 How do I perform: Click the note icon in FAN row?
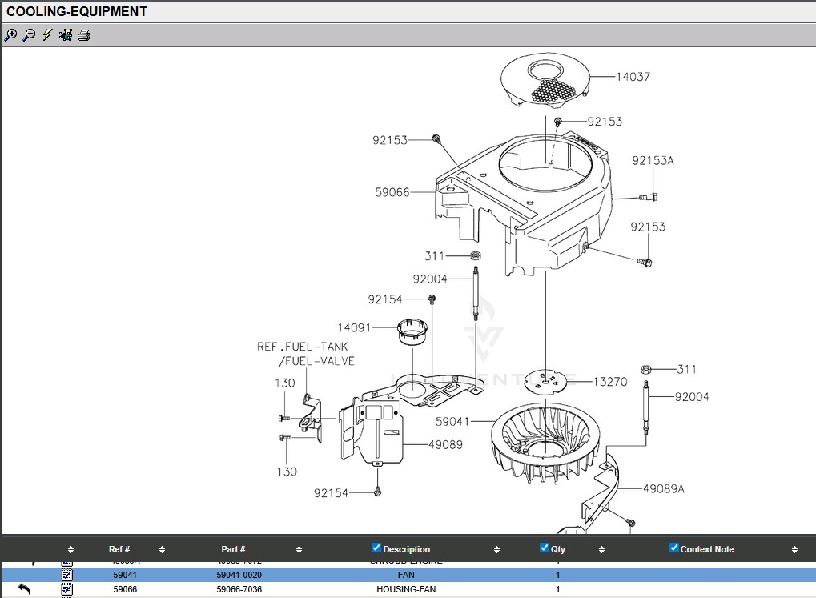coord(67,575)
